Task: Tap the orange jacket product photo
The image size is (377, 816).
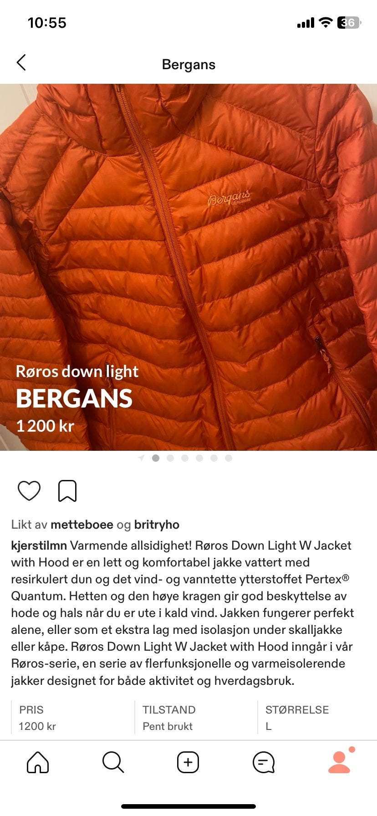Action: [188, 267]
